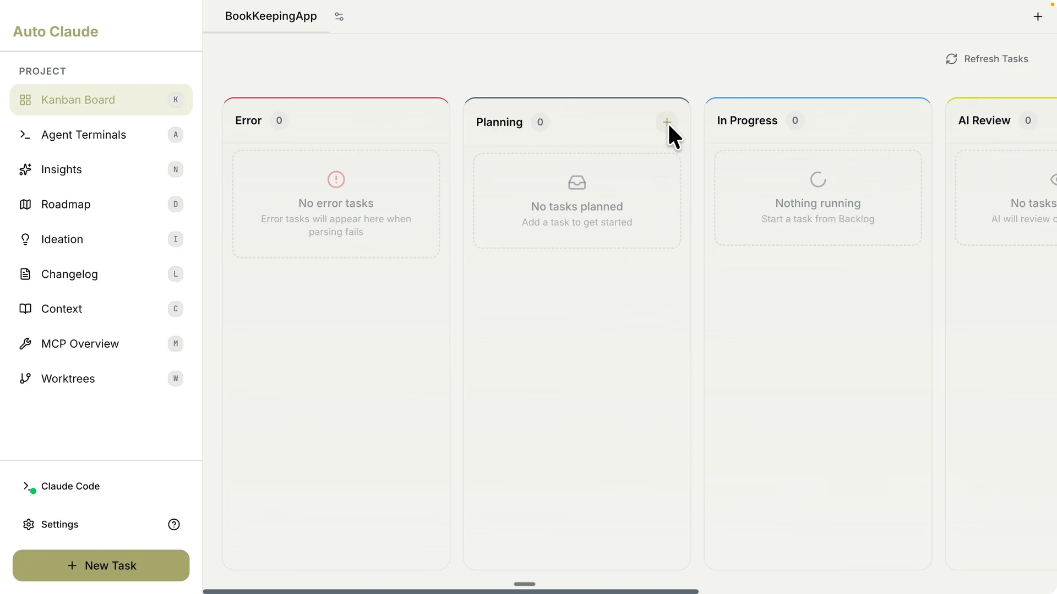
Task: Click the Error column count badge
Action: 279,120
